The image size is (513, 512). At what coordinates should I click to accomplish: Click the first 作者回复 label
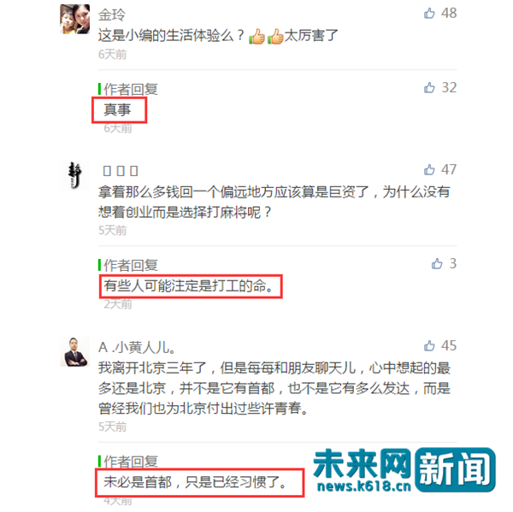tap(131, 89)
